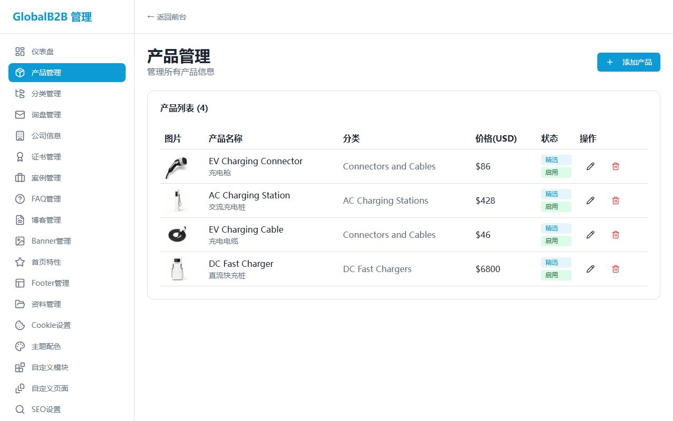Delete the DC Fast Charger product
The height and width of the screenshot is (421, 673).
click(x=616, y=269)
